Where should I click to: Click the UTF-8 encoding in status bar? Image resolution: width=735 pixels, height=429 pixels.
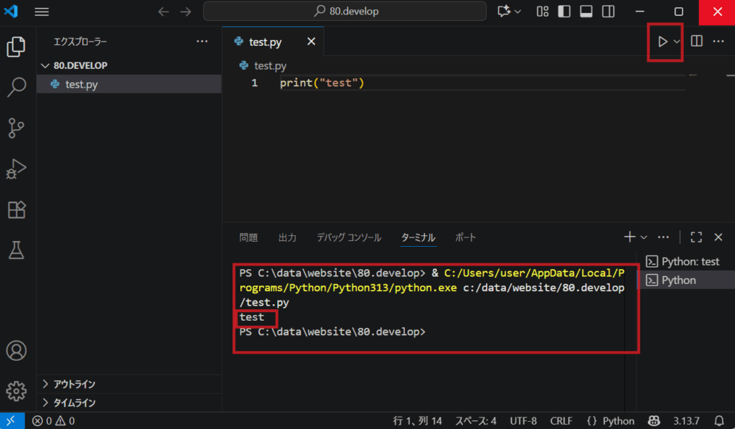[x=523, y=421]
